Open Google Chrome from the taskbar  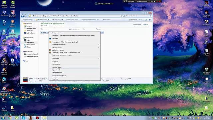[x=10, y=118]
